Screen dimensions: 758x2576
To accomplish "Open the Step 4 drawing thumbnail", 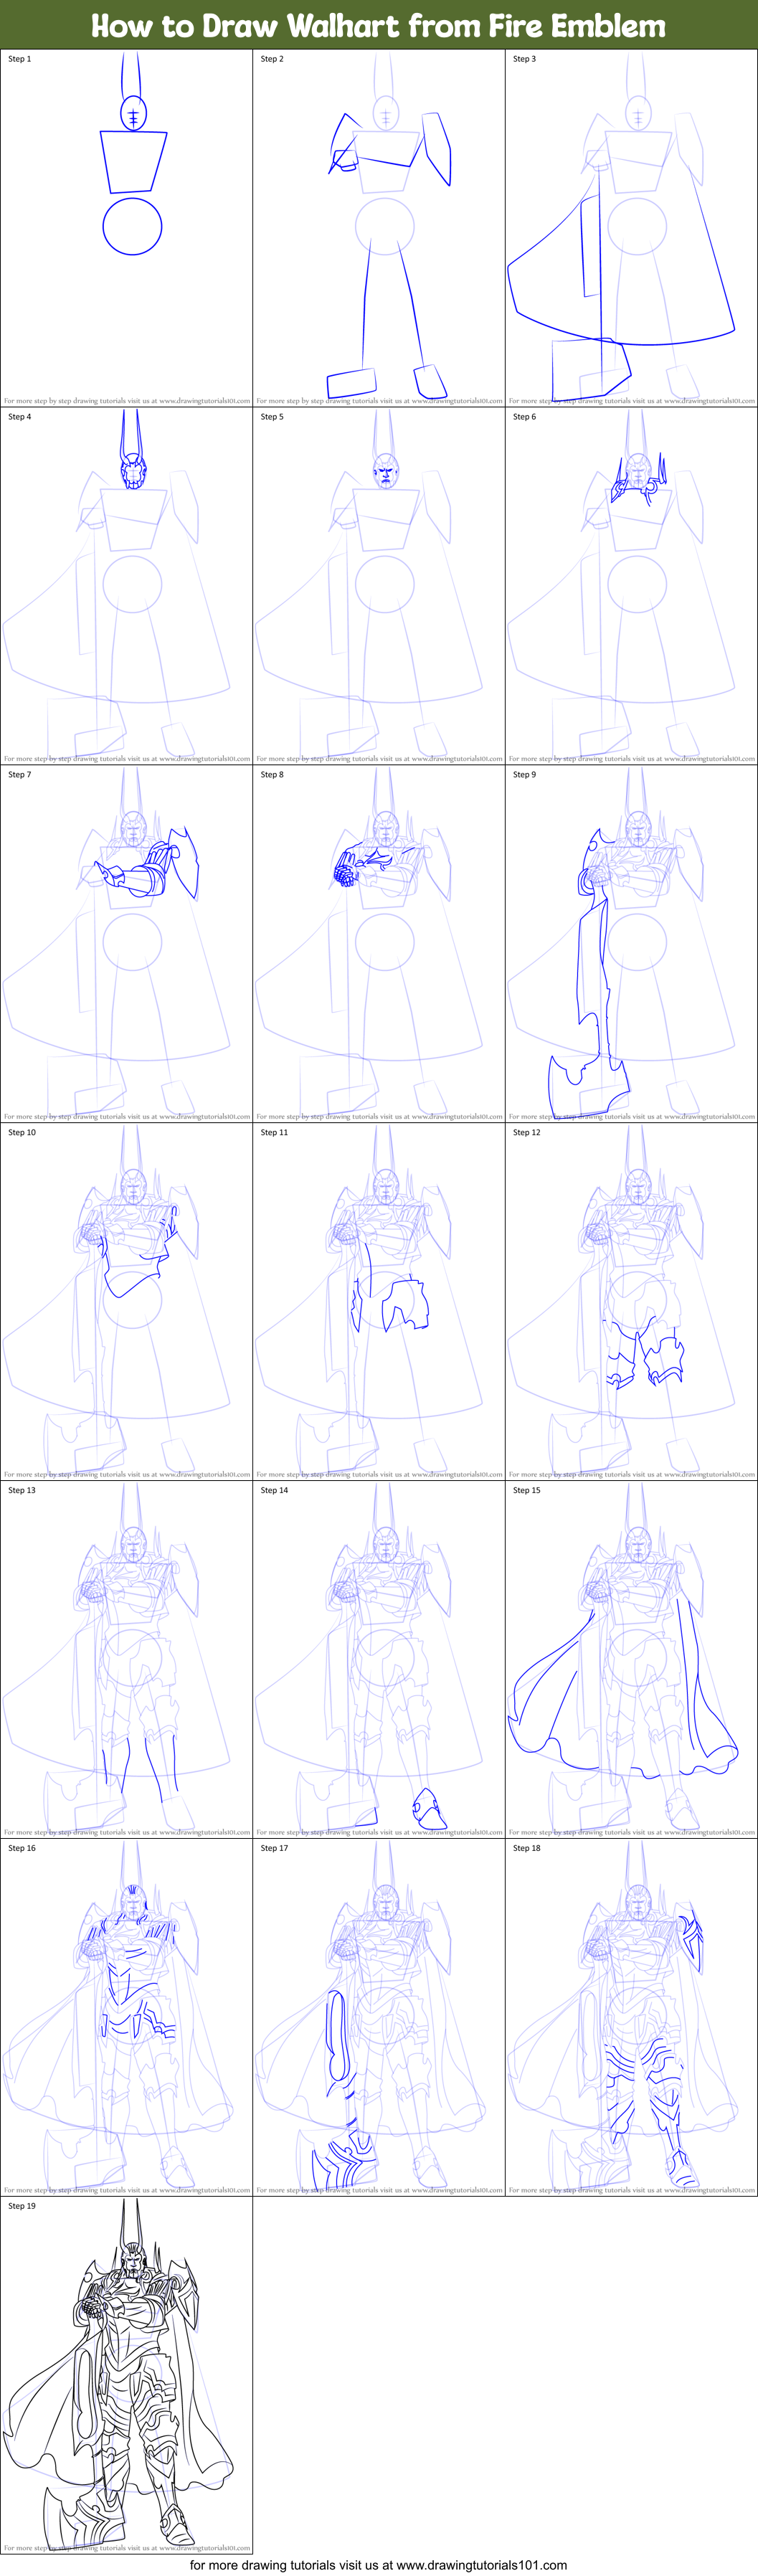I will tap(126, 586).
